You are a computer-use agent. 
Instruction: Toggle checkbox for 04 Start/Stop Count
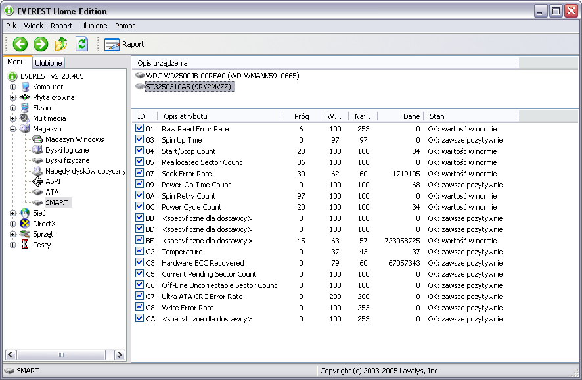click(x=139, y=151)
